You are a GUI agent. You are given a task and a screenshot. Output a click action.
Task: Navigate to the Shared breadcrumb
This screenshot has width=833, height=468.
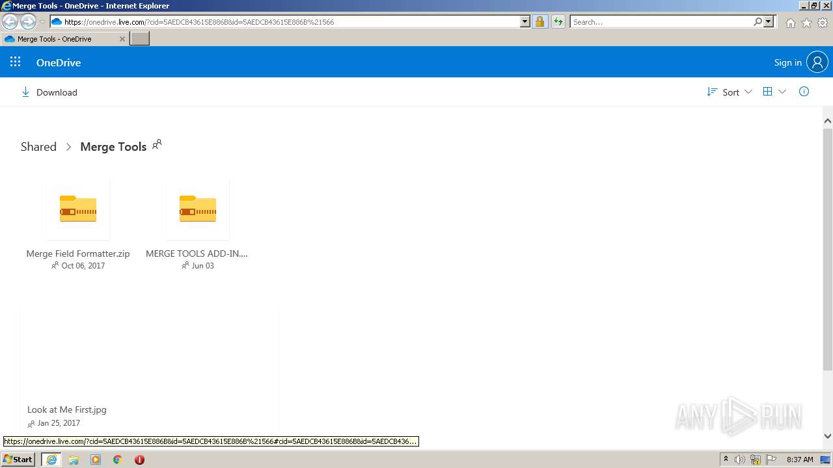tap(38, 146)
